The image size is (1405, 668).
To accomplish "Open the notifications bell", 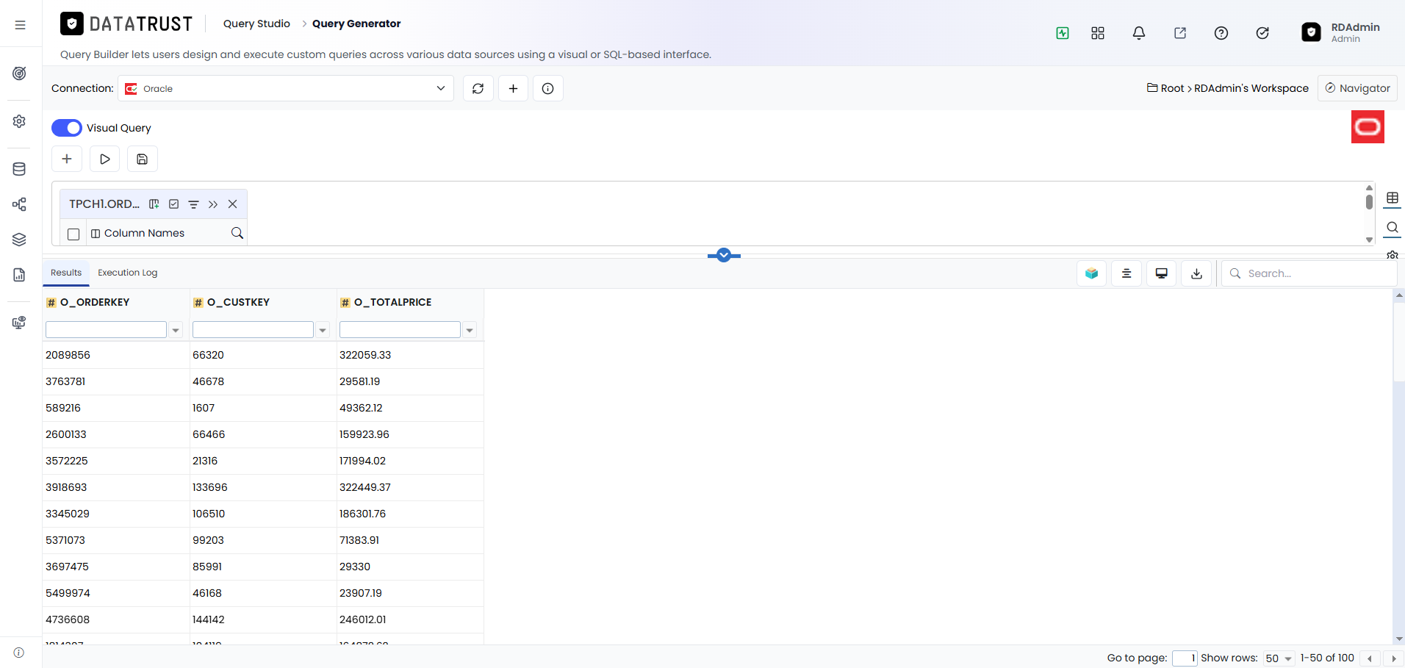I will 1139,33.
